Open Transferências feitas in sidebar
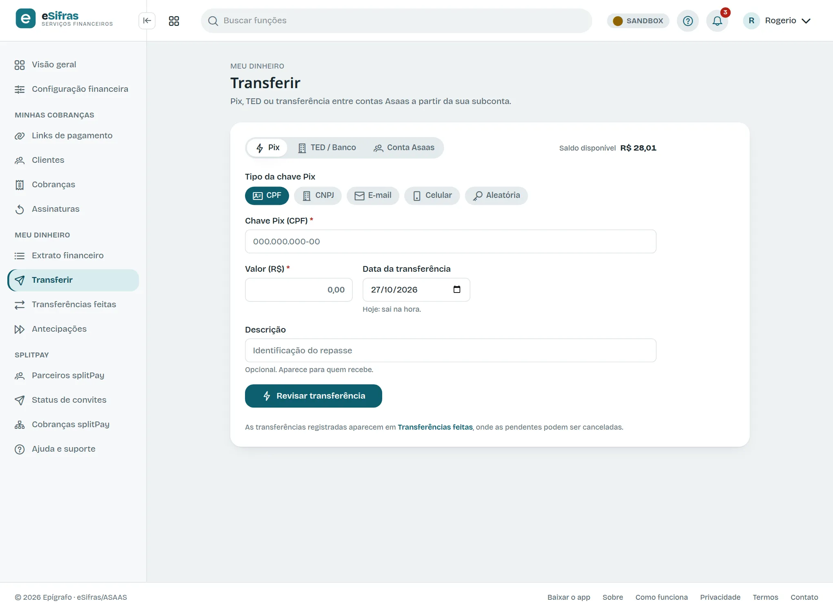Image resolution: width=833 pixels, height=612 pixels. click(73, 304)
